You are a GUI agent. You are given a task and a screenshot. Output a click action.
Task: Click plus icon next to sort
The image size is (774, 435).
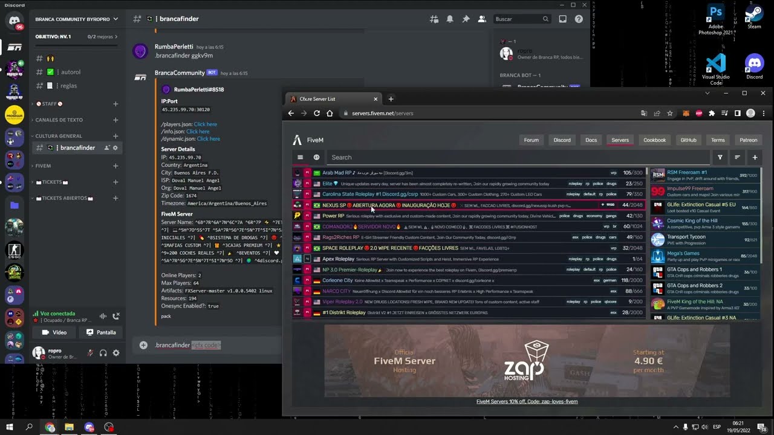click(x=755, y=157)
